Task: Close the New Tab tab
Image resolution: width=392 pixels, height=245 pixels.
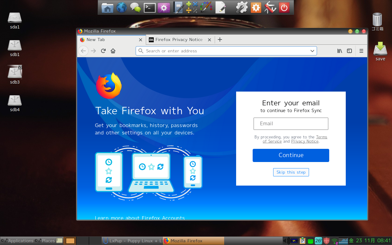Action: click(141, 40)
